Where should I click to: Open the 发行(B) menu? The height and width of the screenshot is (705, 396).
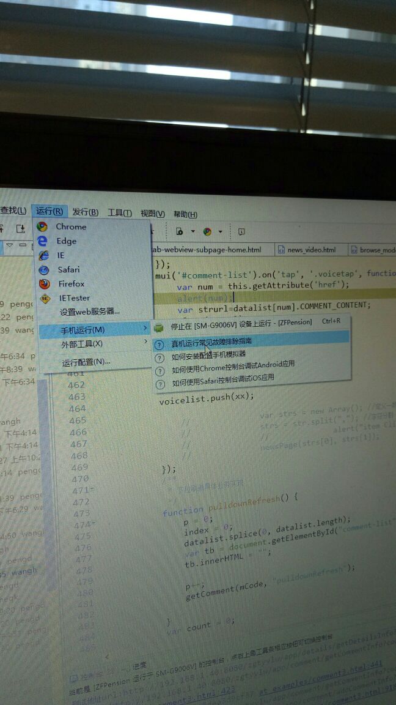(85, 212)
